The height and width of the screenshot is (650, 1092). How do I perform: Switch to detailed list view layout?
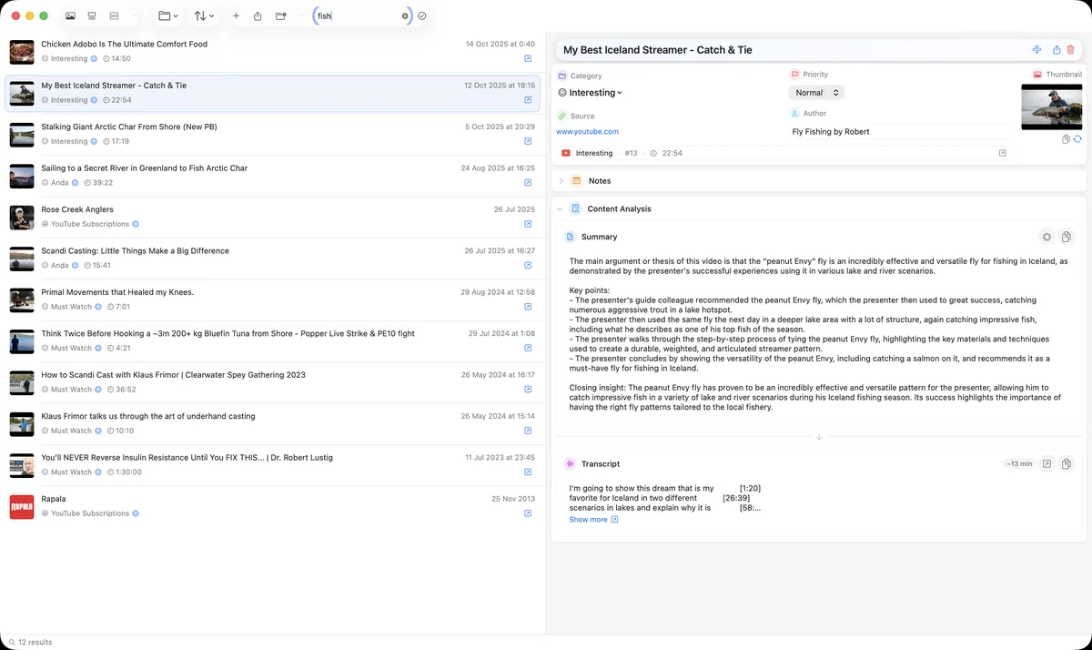[x=92, y=16]
